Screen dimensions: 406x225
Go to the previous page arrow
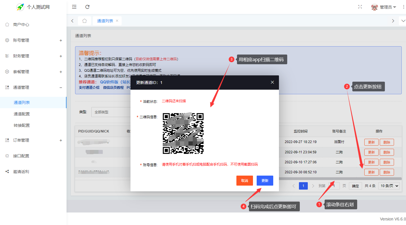(x=294, y=186)
